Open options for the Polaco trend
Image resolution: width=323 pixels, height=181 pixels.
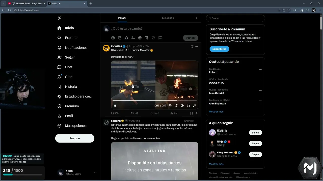coord(260,70)
